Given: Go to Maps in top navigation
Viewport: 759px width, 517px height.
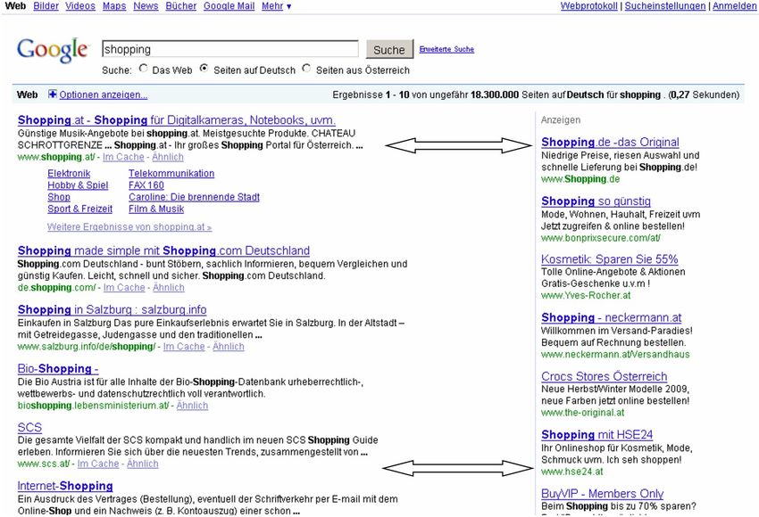Looking at the screenshot, I should (113, 6).
